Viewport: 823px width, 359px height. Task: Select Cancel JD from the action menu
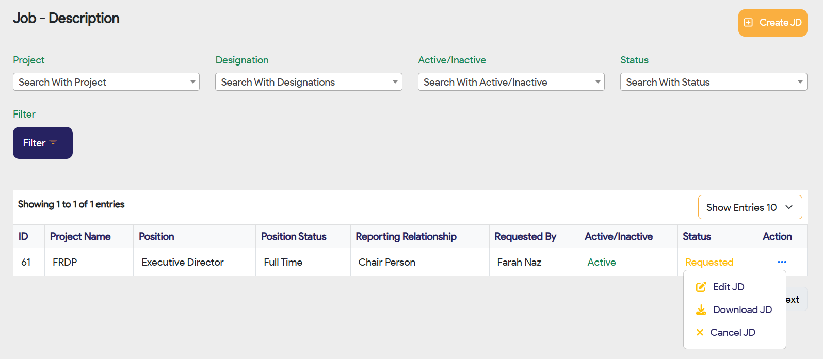(733, 332)
